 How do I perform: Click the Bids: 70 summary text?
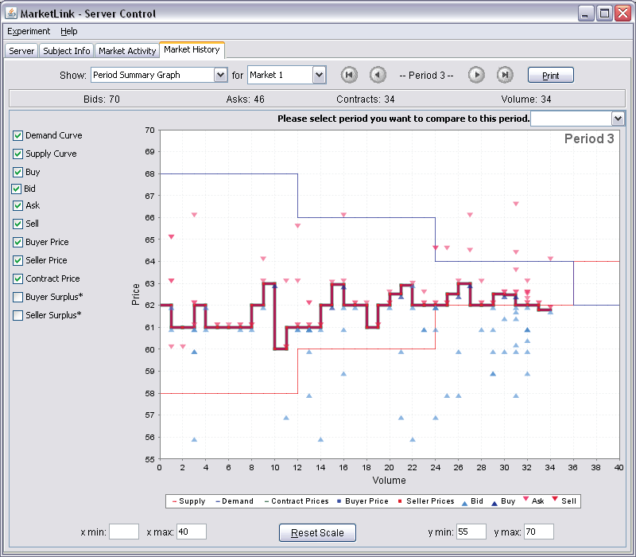(x=102, y=99)
